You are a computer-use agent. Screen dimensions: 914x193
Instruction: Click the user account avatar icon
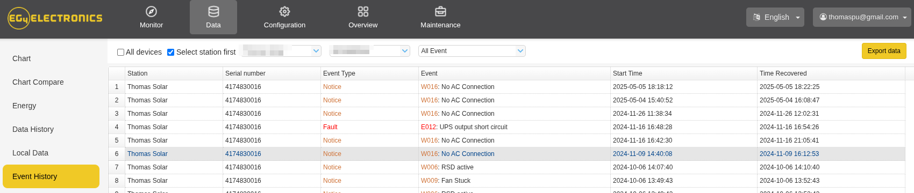point(823,17)
